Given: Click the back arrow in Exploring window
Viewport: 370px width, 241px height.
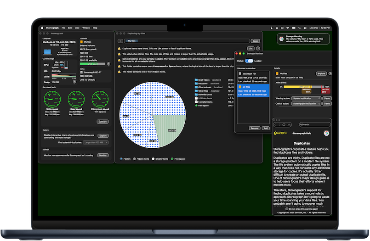Looking at the screenshot, I should tap(120, 41).
